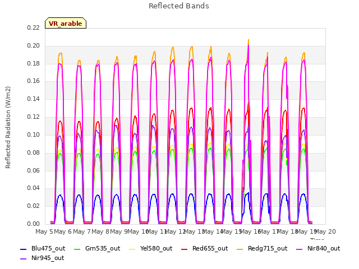Click the 0.06 y-axis tick label
Viewport: 359px width, 269px height.
click(34, 170)
